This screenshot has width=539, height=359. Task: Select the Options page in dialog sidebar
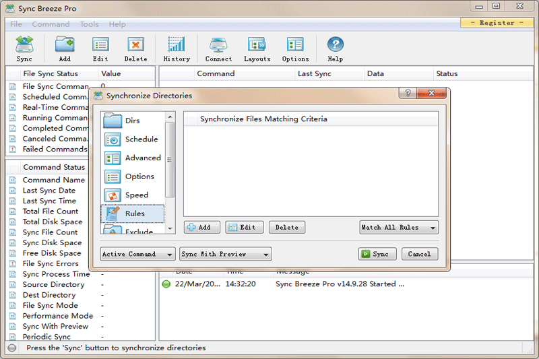(133, 176)
